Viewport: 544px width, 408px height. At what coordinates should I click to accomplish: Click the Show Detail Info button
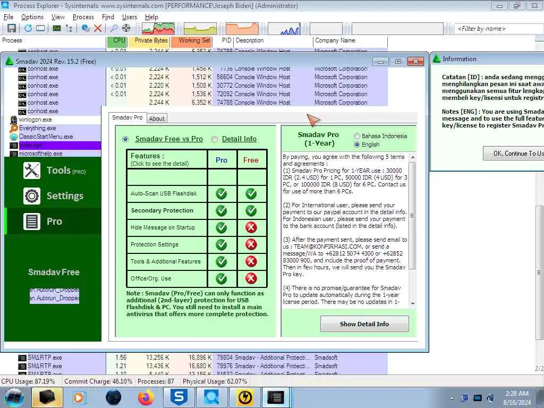364,324
